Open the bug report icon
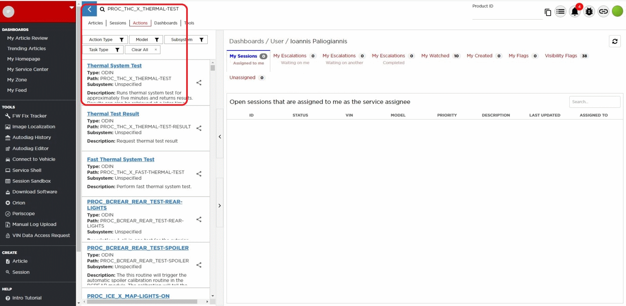The height and width of the screenshot is (306, 626). coord(589,12)
